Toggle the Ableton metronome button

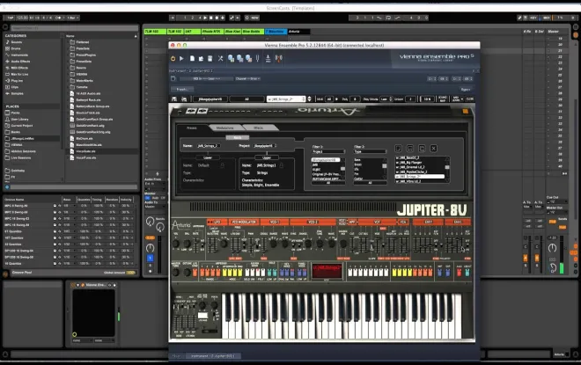pos(58,18)
